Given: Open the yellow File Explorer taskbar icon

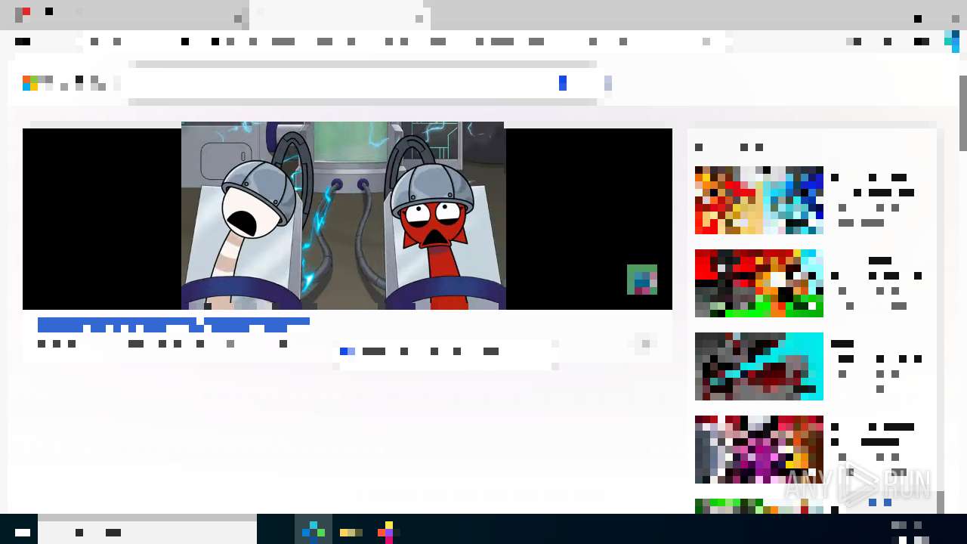Looking at the screenshot, I should pos(351,533).
